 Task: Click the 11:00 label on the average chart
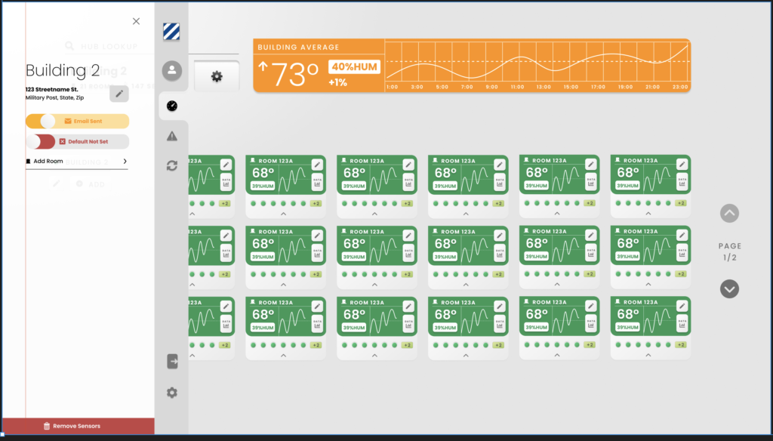pos(518,87)
